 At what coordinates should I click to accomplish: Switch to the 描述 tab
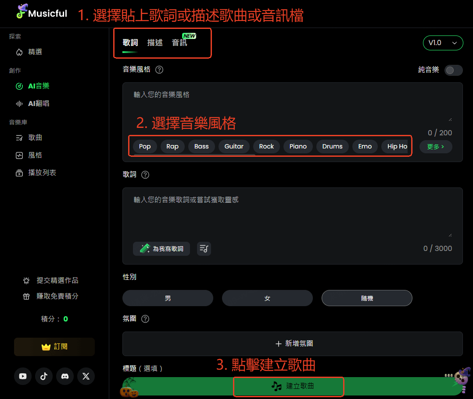pos(154,43)
